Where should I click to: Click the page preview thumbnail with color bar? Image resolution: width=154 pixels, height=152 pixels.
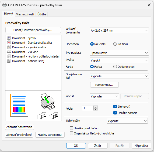pyautogui.click(x=19, y=105)
